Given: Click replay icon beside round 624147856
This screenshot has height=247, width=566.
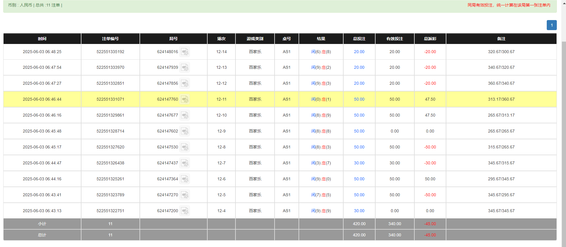Looking at the screenshot, I should pos(185,84).
